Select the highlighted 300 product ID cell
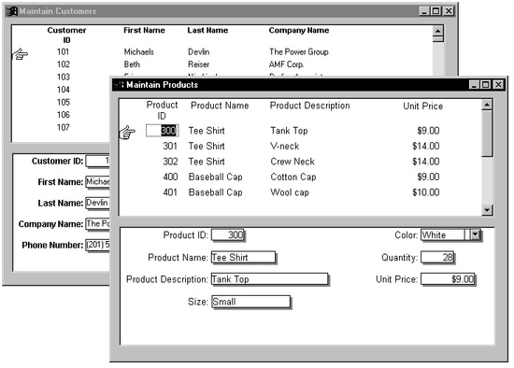 163,131
